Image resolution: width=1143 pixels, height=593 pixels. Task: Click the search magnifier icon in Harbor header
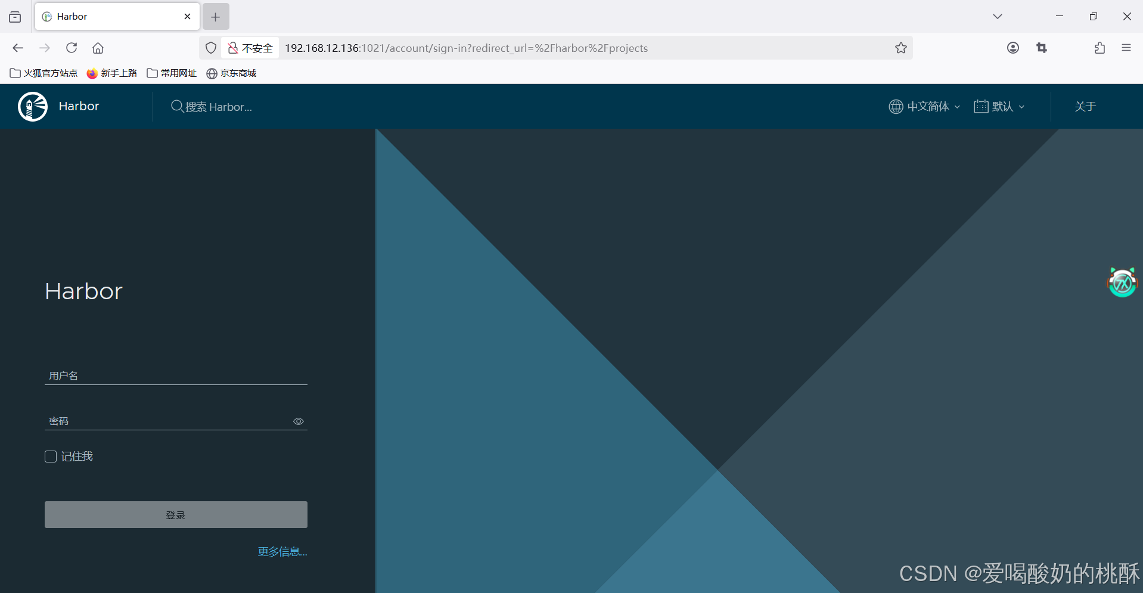click(x=177, y=107)
